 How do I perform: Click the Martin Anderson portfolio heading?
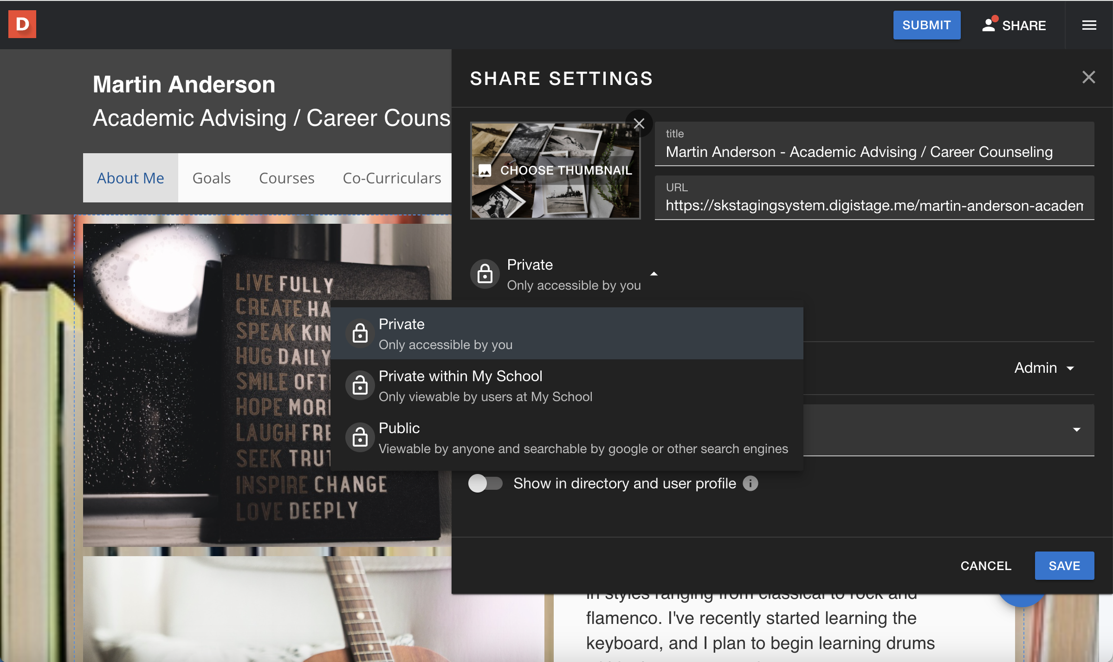point(184,84)
